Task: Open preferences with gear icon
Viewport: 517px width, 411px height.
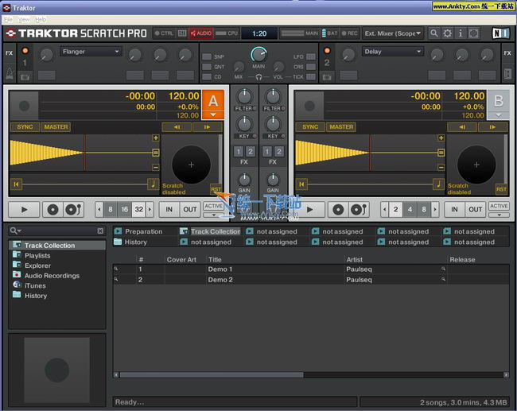Action: (x=448, y=33)
